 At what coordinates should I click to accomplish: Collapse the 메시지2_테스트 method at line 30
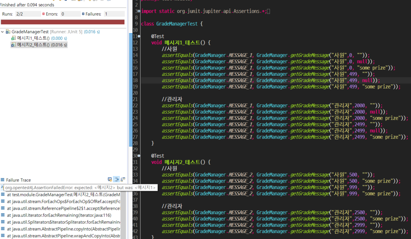139,156
